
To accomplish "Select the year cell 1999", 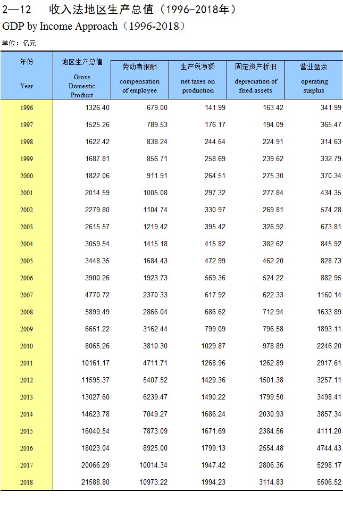I will 27,159.
